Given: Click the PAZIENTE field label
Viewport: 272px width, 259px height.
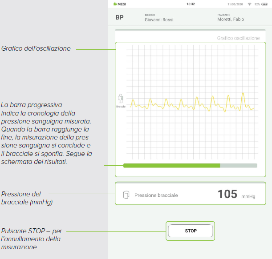Looking at the screenshot, I should pyautogui.click(x=224, y=15).
